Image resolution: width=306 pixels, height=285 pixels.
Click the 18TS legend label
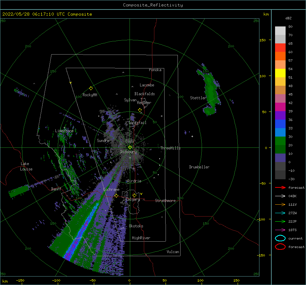(292, 230)
